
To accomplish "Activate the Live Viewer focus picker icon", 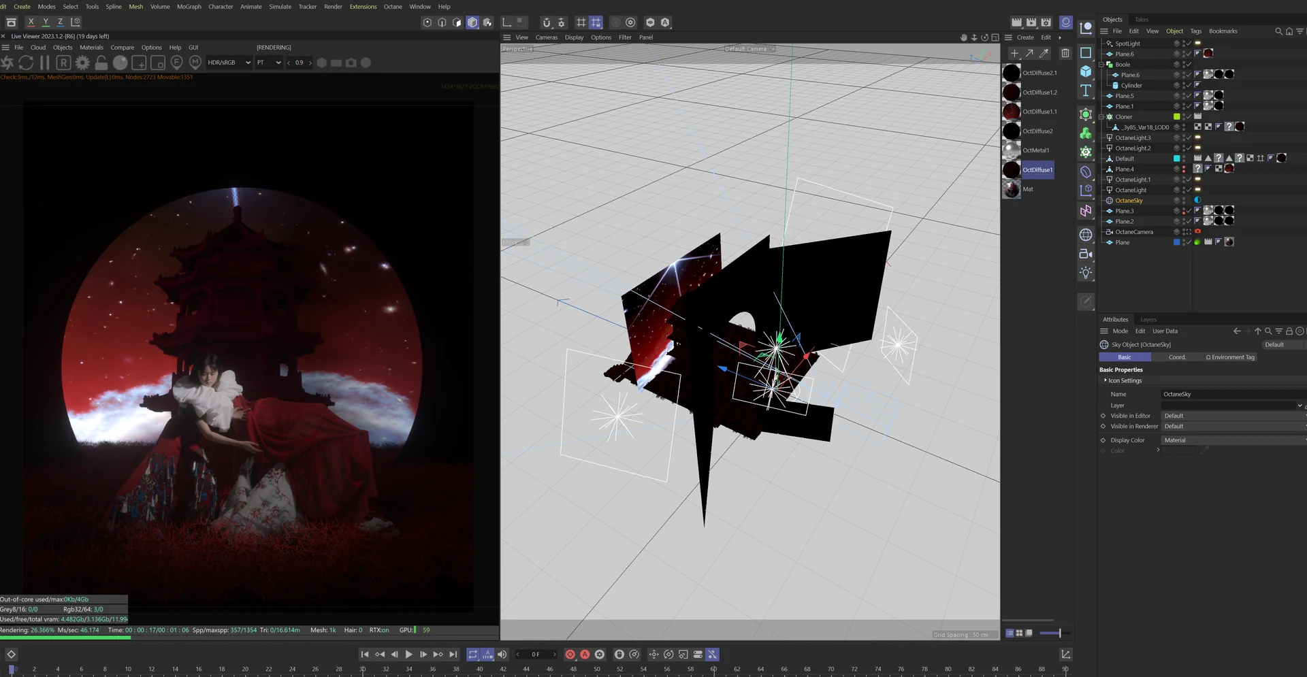I will pyautogui.click(x=176, y=63).
